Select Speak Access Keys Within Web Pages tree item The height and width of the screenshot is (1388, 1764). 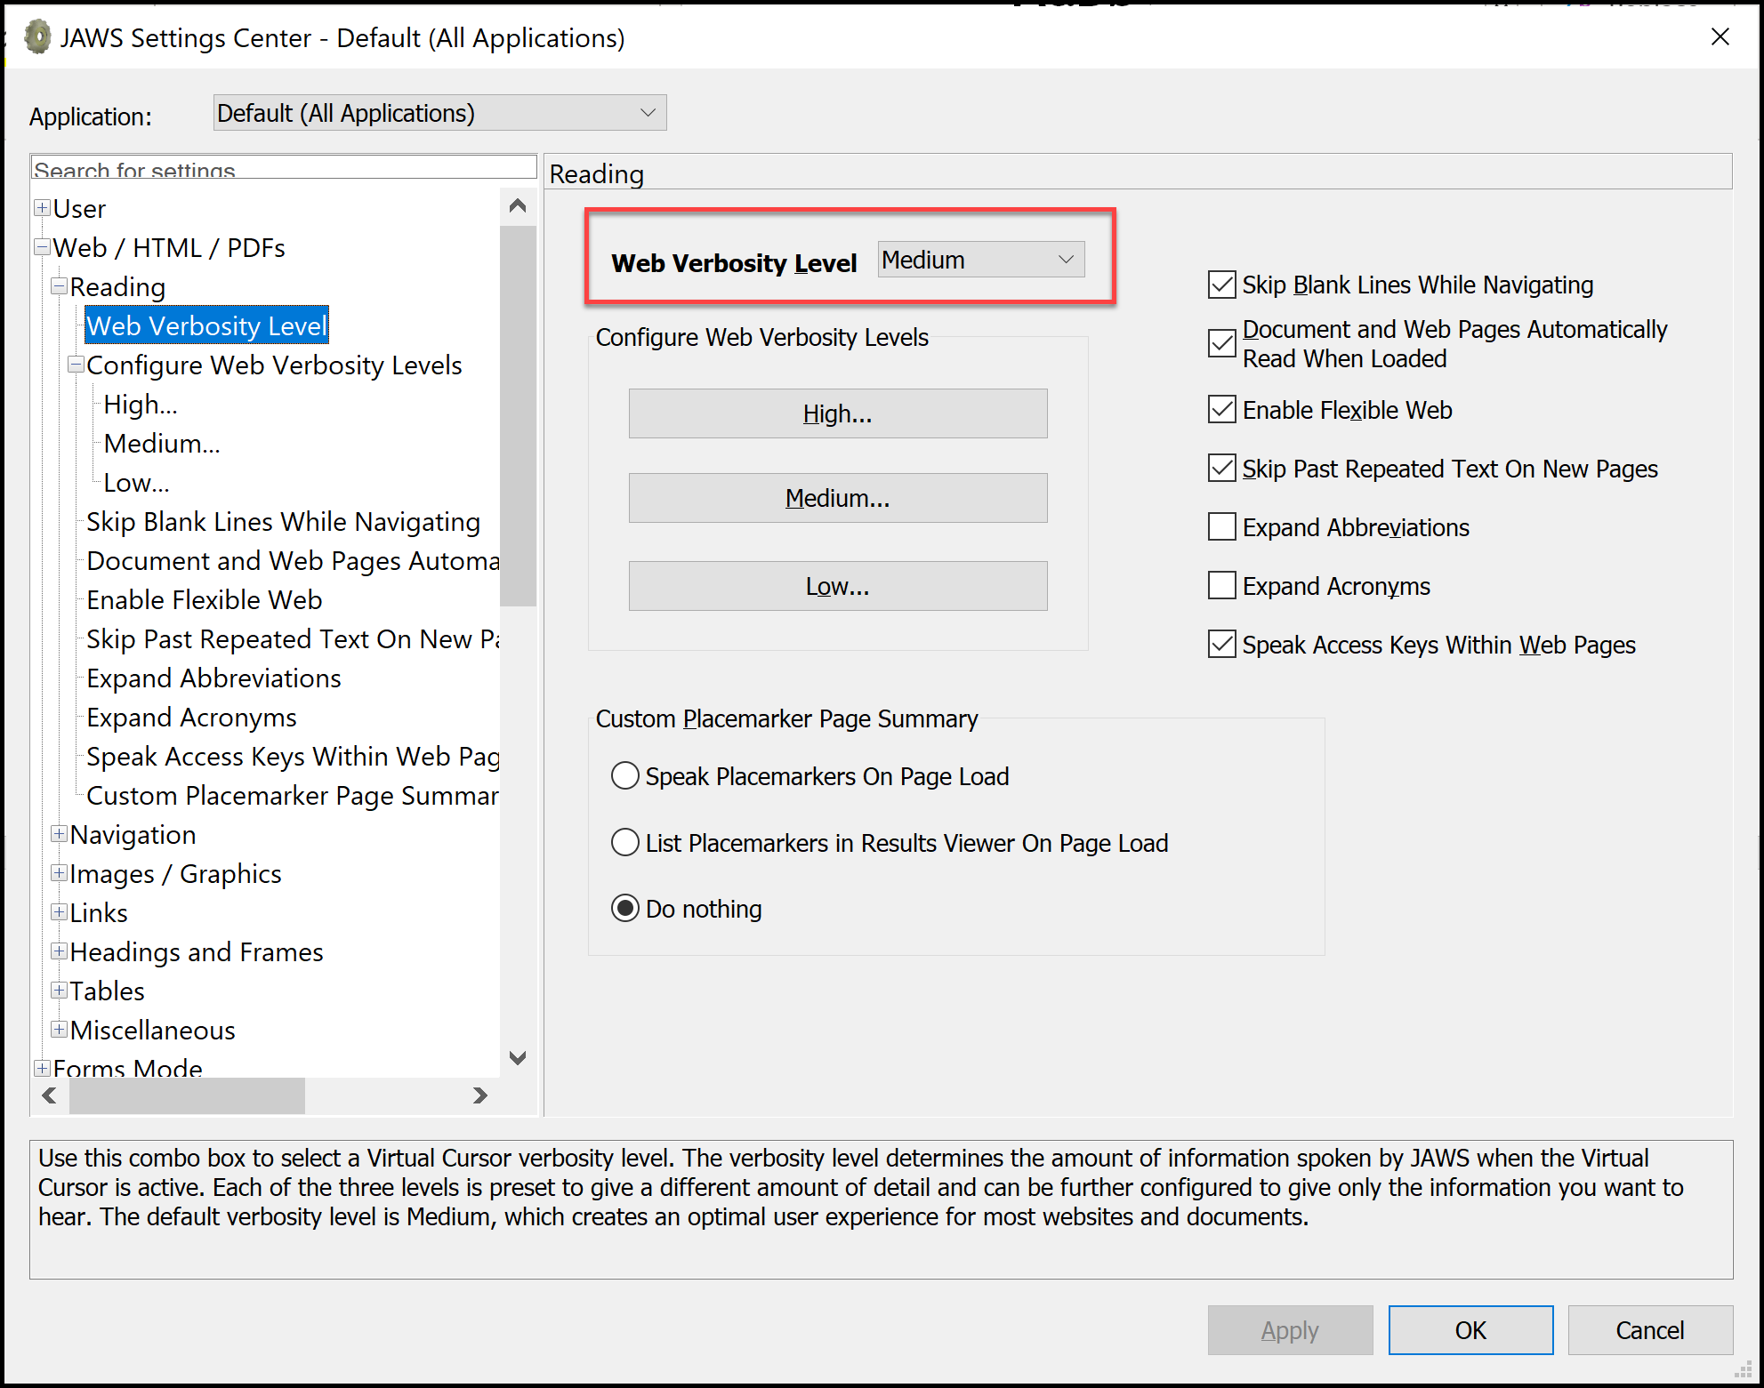[x=292, y=757]
